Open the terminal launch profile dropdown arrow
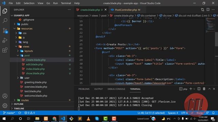The image size is (218, 122). point(194,89)
